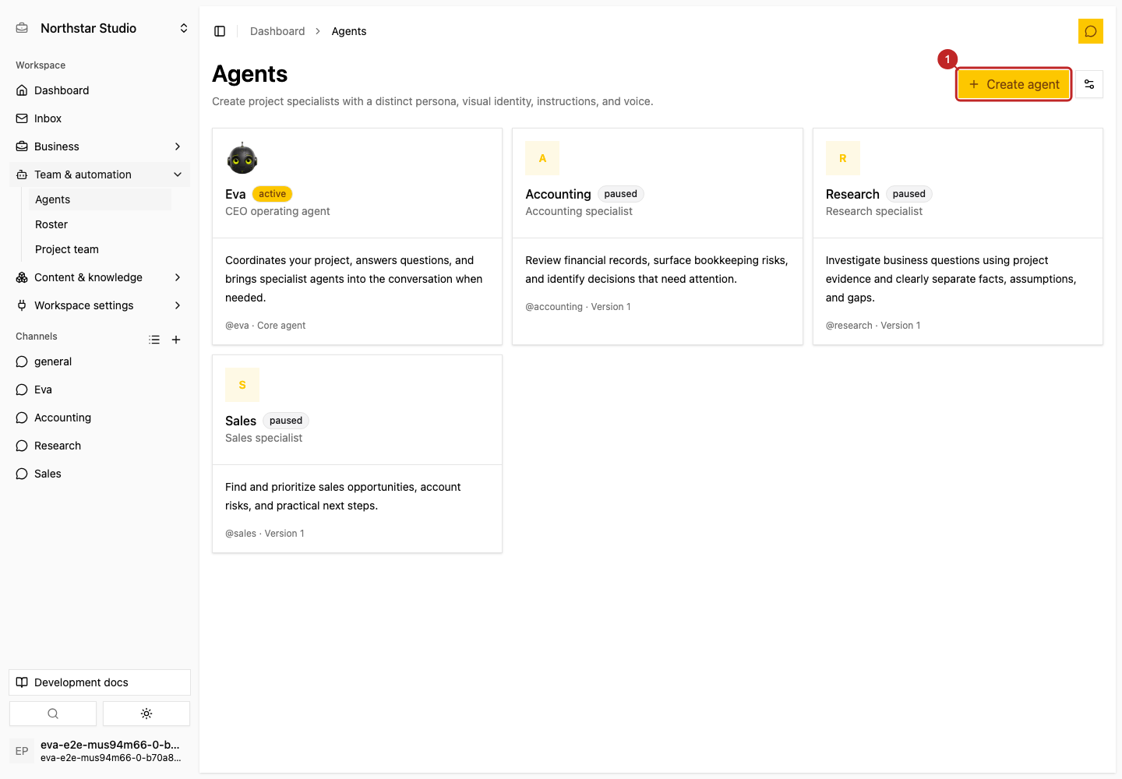Click the search icon button
The image size is (1122, 779).
click(x=53, y=714)
